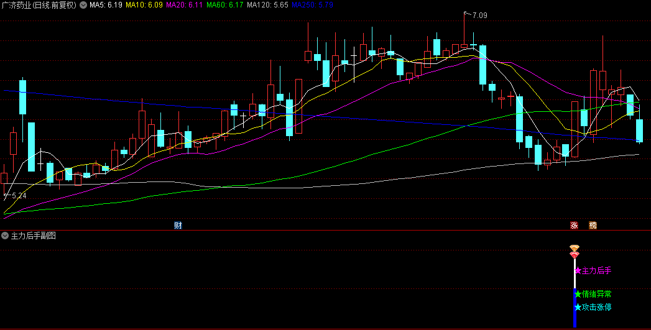651x330 pixels.
Task: Click the 攻击涨停 signal label
Action: tap(597, 307)
